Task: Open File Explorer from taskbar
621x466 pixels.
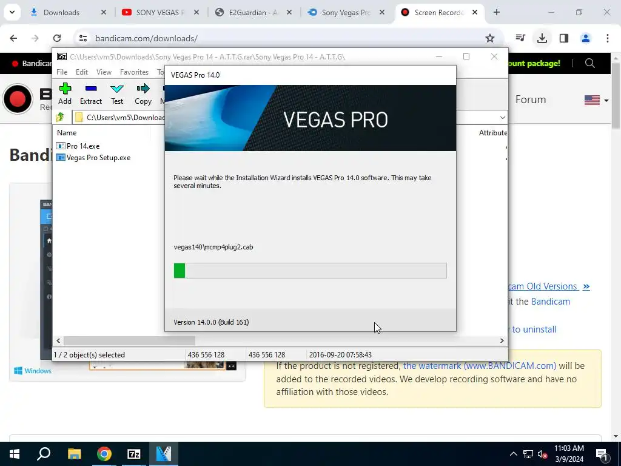Action: (74, 454)
